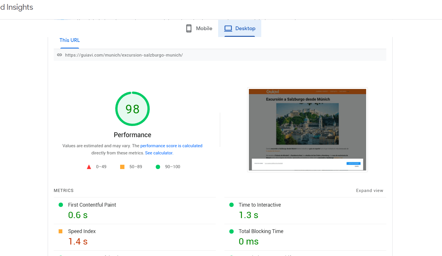
Task: Click the First Contentful Paint label
Action: 92,205
